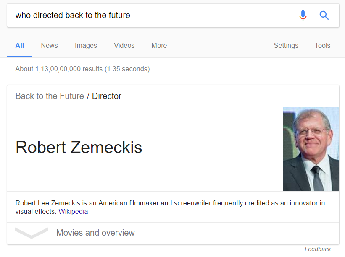
Task: Show search Tools options
Action: (x=322, y=46)
